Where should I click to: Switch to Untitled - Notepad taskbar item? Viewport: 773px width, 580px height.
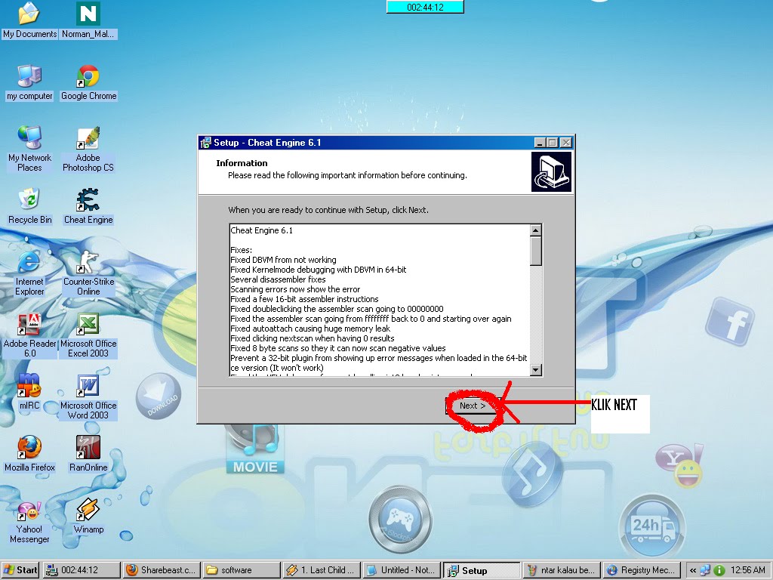(402, 570)
